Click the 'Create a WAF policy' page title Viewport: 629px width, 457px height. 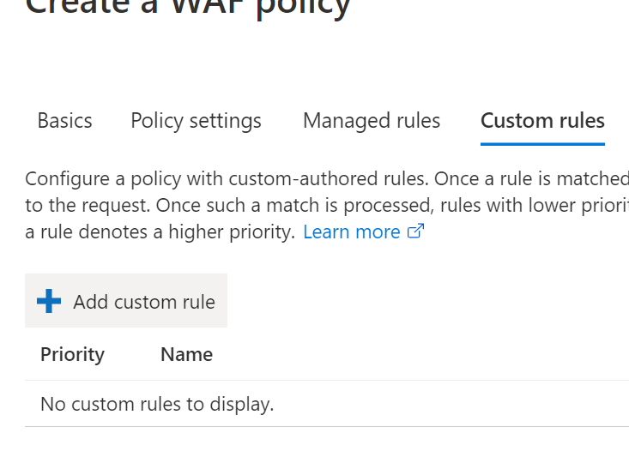pyautogui.click(x=188, y=7)
